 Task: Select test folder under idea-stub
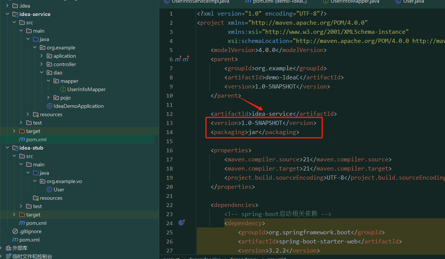(x=38, y=206)
